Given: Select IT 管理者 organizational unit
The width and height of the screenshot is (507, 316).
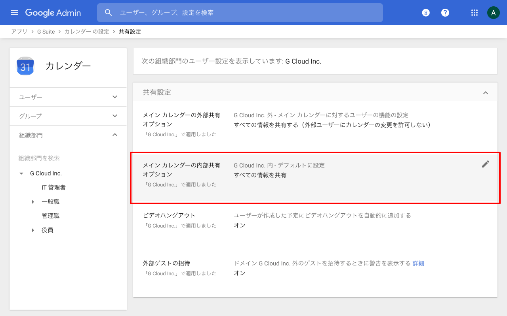Looking at the screenshot, I should point(53,188).
